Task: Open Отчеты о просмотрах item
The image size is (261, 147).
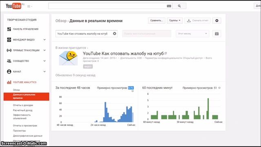Action: point(25,126)
